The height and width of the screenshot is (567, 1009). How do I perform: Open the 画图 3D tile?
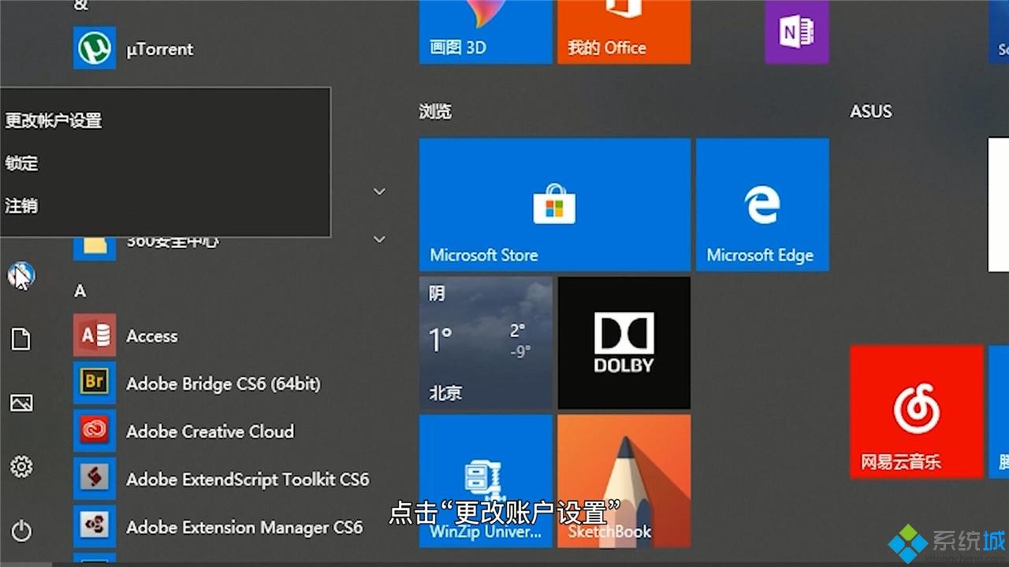coord(486,31)
